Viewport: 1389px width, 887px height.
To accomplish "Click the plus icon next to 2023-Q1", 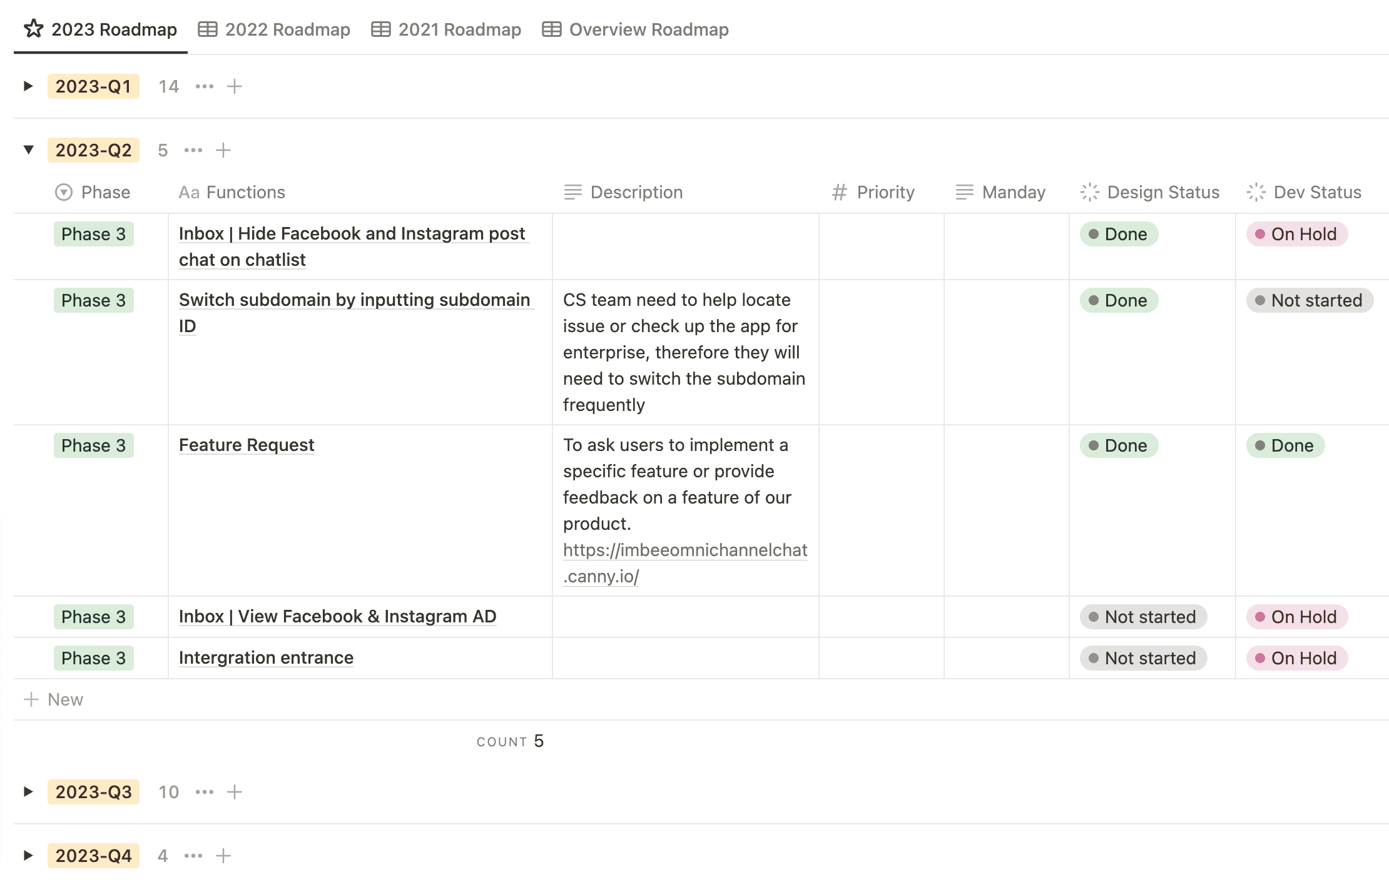I will [235, 86].
